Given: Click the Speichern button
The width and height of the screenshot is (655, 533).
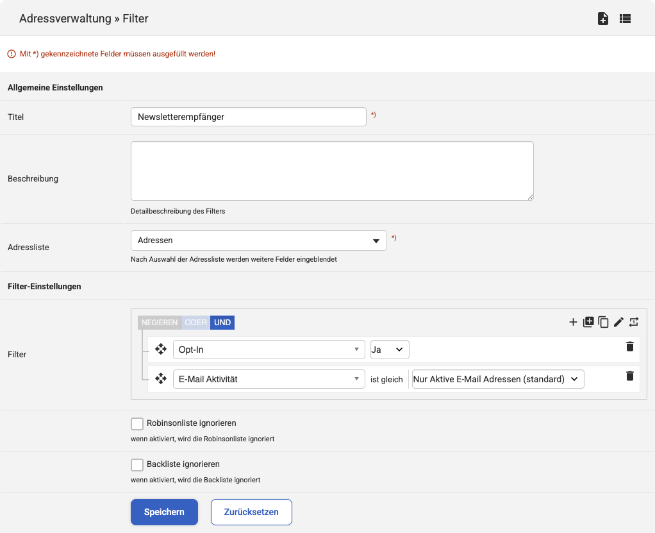Looking at the screenshot, I should coord(164,512).
